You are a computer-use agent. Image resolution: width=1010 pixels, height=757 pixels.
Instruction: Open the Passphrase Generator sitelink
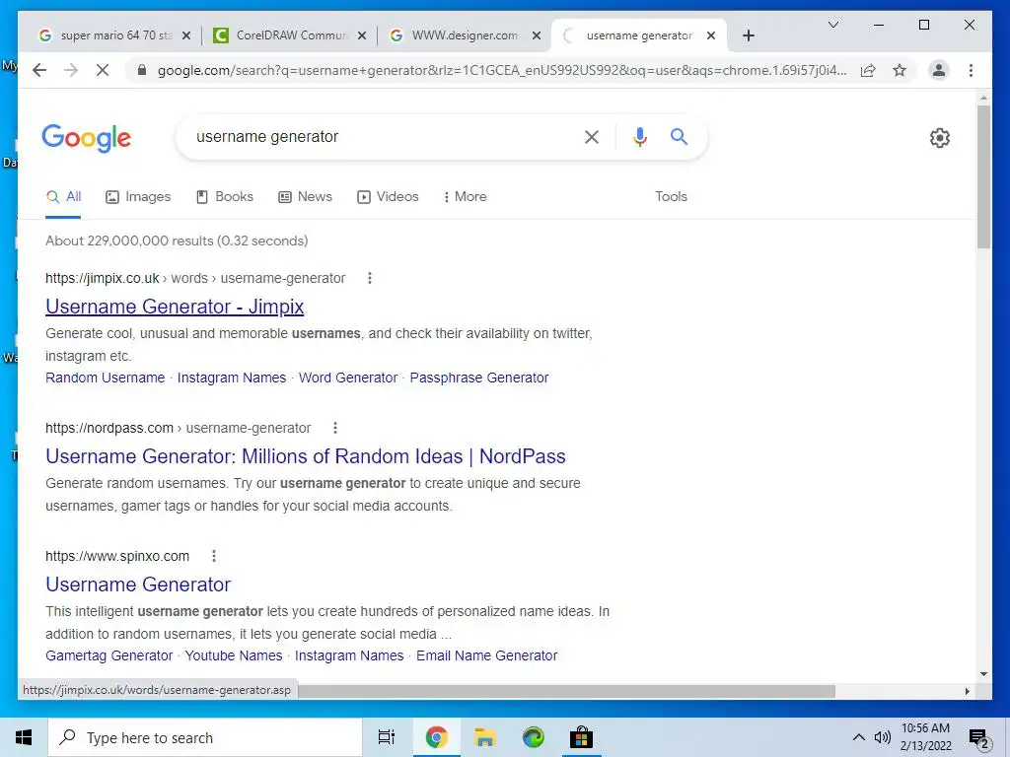click(x=479, y=378)
